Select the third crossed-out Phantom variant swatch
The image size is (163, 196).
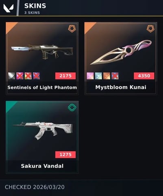[36, 76]
